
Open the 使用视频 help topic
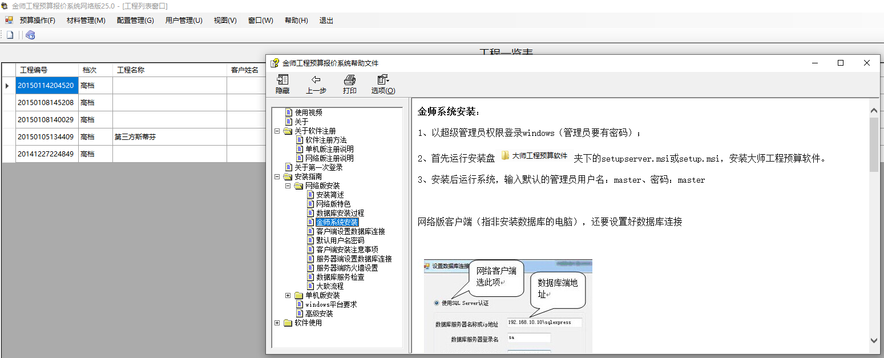point(308,112)
